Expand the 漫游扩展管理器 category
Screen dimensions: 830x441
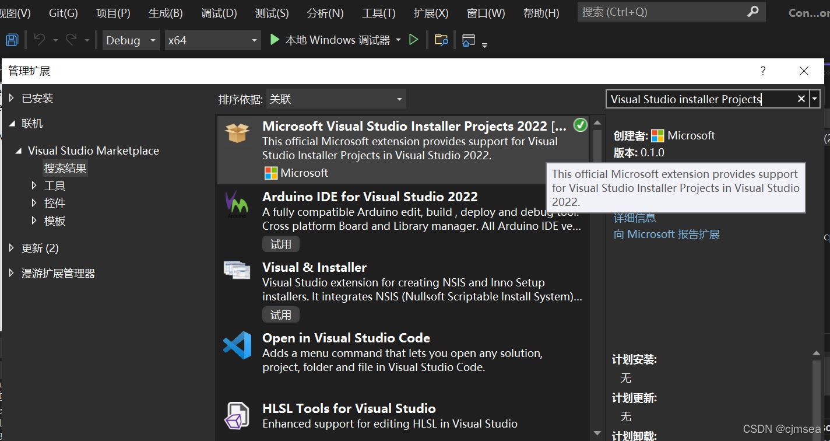[12, 273]
